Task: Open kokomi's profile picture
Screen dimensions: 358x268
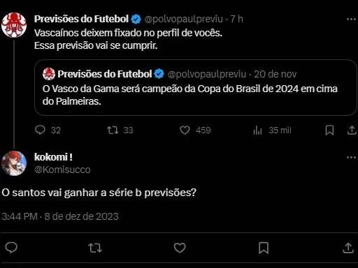Action: (14, 163)
